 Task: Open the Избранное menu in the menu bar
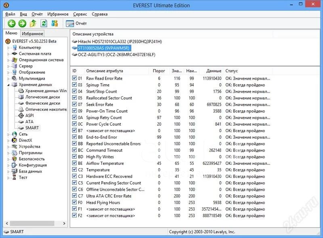point(58,14)
